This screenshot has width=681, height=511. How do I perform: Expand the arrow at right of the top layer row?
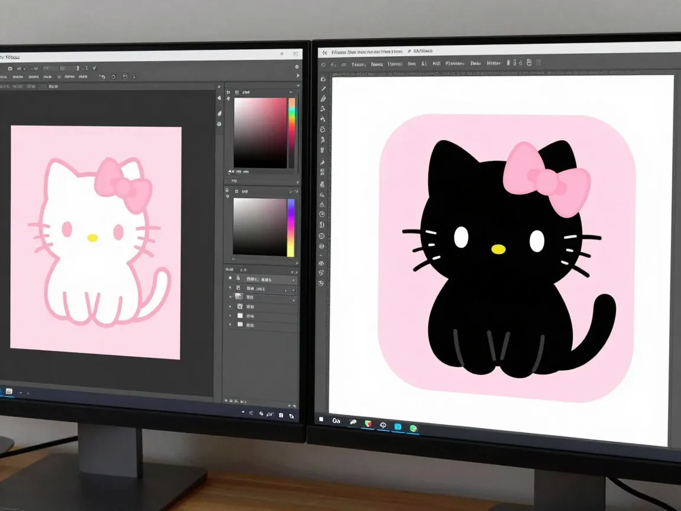294,281
